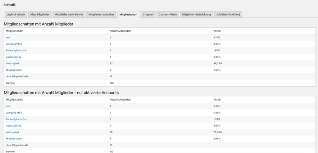The height and width of the screenshot is (153, 318).
Task: Open the Jubiläen (Funktion) tab
Action: (x=228, y=15)
